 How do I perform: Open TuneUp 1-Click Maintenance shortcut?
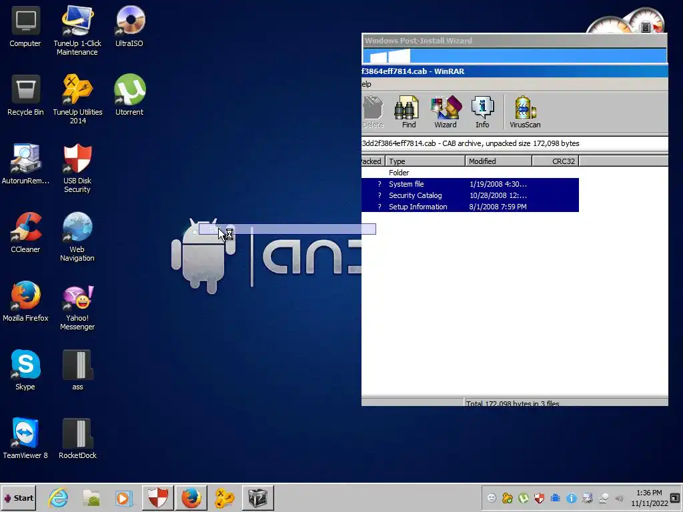coord(77,31)
